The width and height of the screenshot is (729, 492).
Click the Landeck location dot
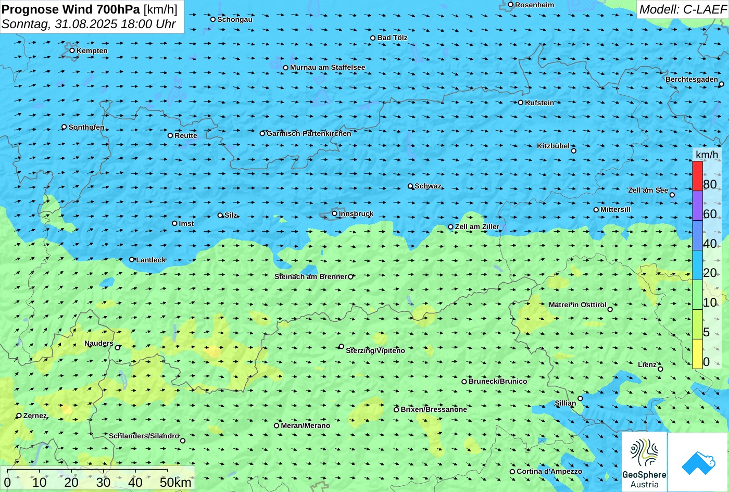tap(132, 260)
